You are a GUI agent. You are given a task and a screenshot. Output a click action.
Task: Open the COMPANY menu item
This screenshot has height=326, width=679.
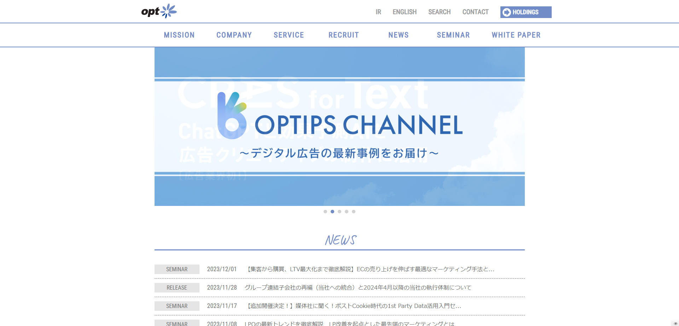[x=234, y=35]
